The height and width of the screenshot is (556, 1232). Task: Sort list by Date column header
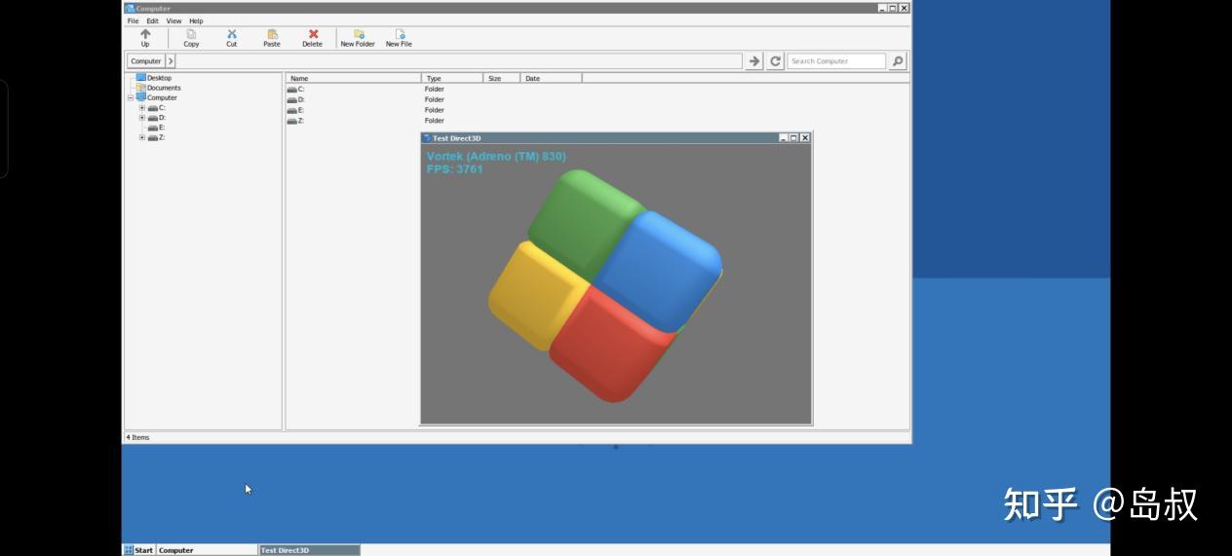click(x=551, y=78)
